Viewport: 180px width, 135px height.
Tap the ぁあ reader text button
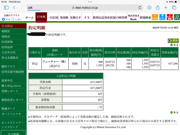(x=30, y=8)
